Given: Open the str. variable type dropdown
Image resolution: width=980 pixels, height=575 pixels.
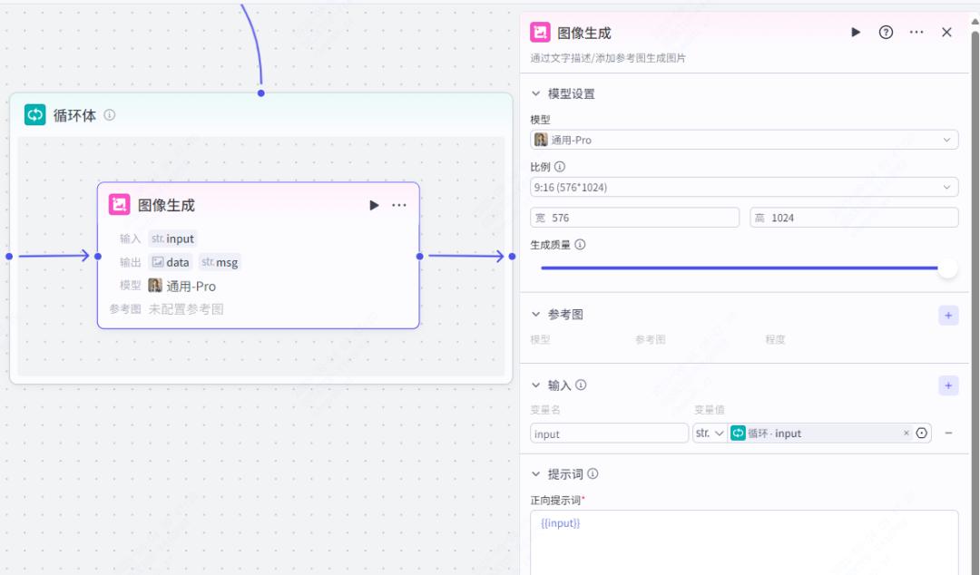Looking at the screenshot, I should (710, 433).
